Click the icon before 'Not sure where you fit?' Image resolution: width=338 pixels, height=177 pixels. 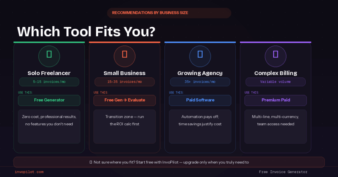(x=91, y=162)
